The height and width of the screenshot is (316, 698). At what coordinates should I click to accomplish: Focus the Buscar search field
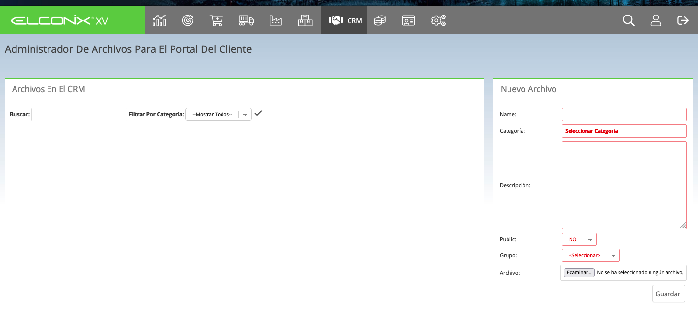pyautogui.click(x=79, y=114)
